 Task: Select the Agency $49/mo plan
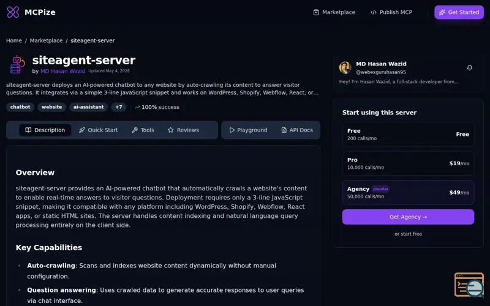(x=408, y=192)
